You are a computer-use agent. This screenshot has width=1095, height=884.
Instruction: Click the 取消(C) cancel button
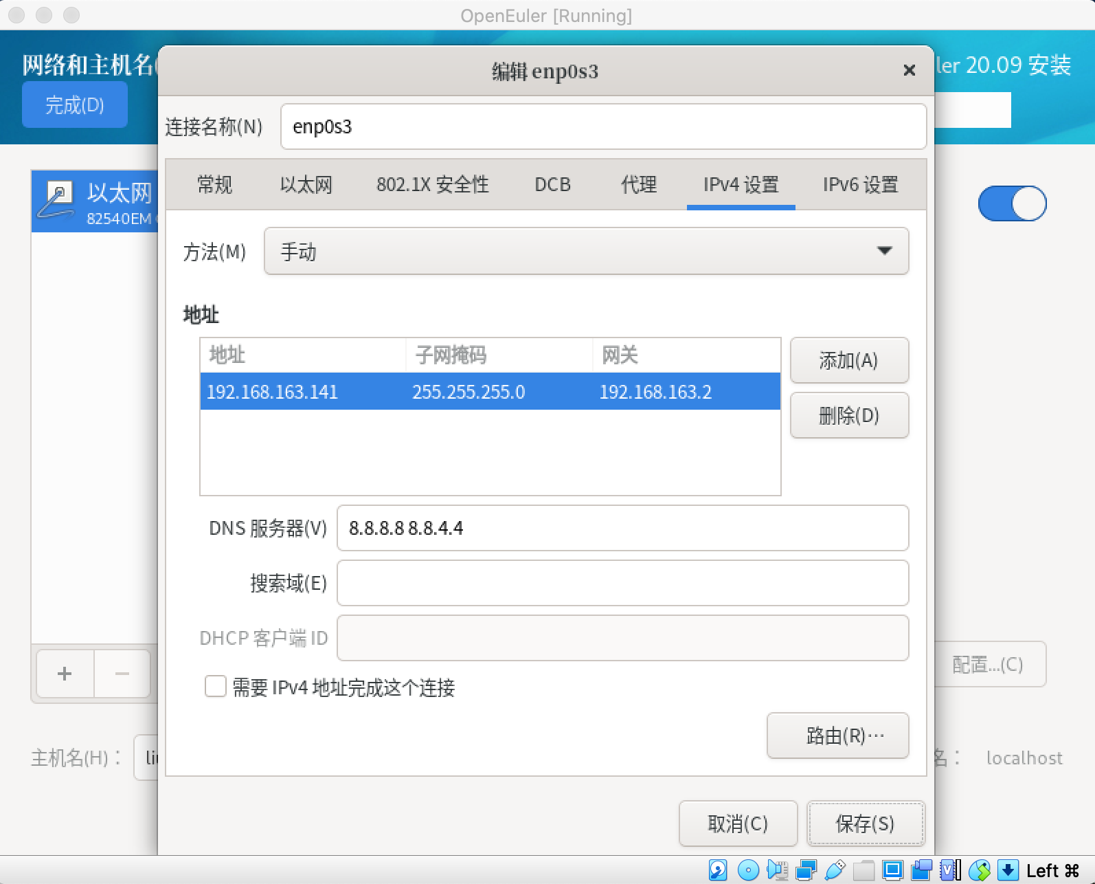(738, 824)
